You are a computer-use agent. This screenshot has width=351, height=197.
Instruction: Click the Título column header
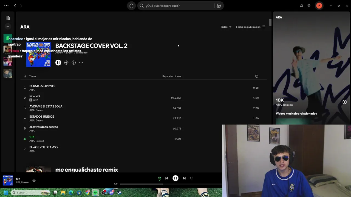point(32,76)
